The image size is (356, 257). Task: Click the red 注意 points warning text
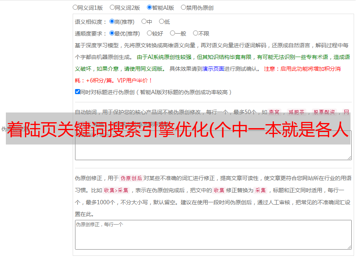[208, 75]
